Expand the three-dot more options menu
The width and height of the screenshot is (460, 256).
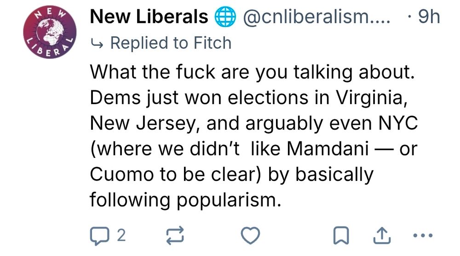click(423, 236)
